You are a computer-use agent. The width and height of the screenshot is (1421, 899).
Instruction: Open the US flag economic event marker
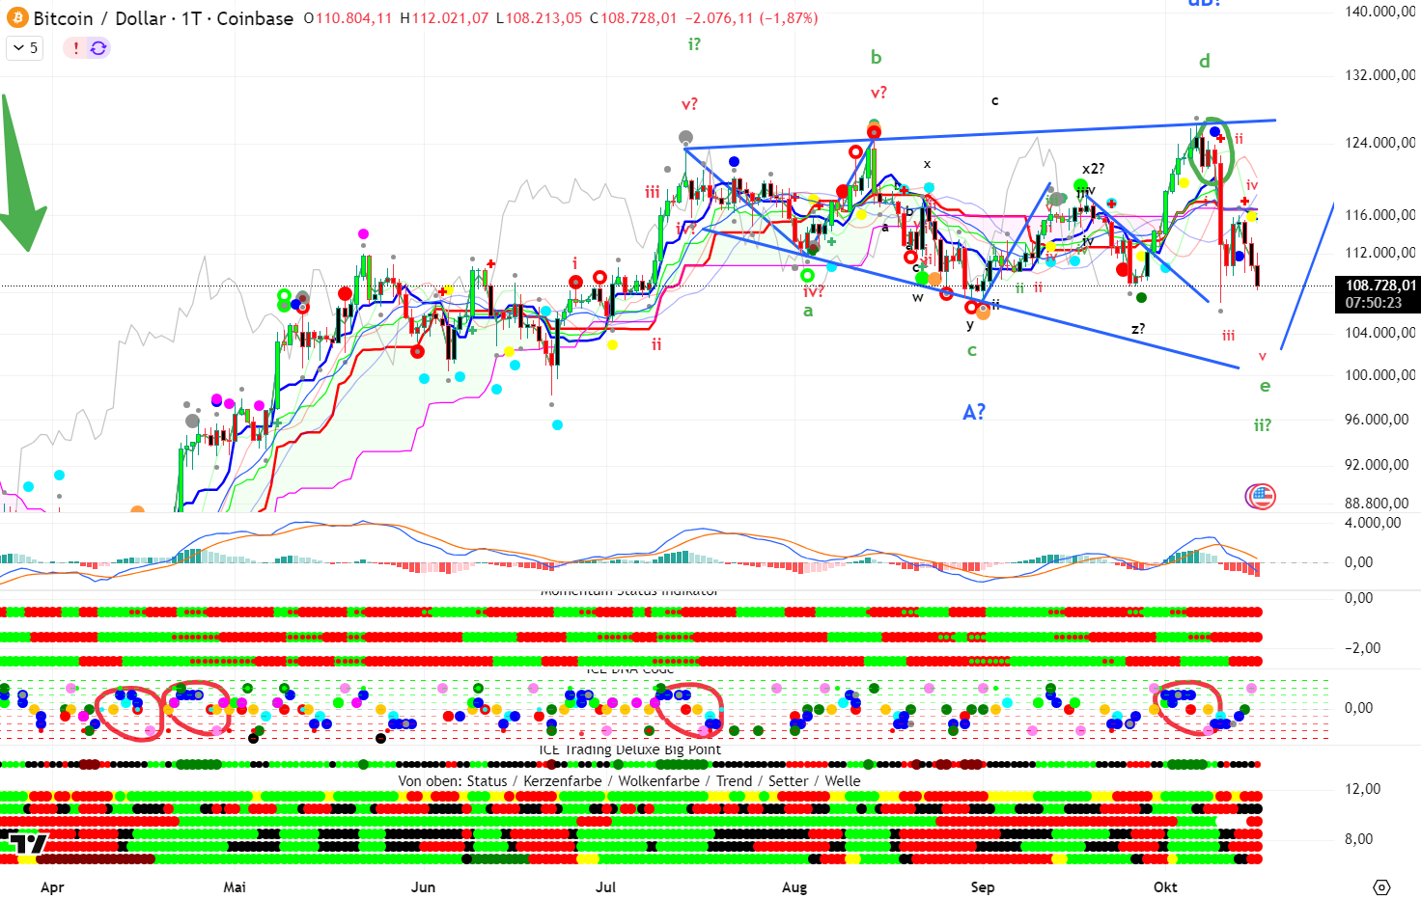[x=1261, y=497]
